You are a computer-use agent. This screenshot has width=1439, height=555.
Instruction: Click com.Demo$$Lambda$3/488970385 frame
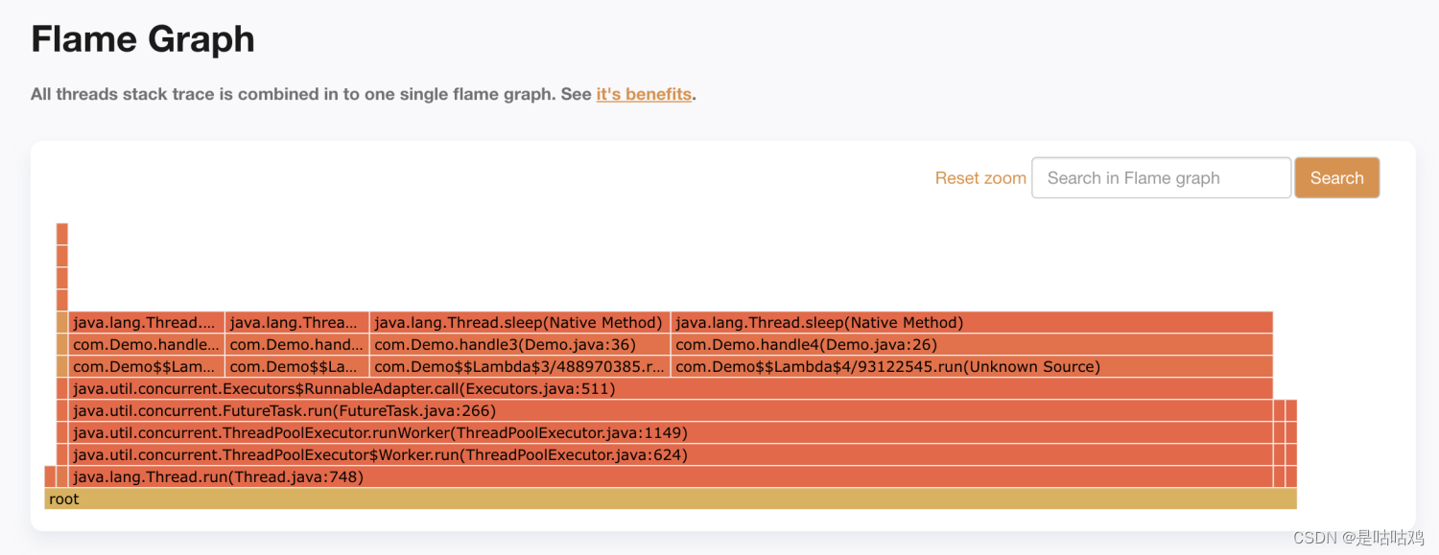[520, 366]
